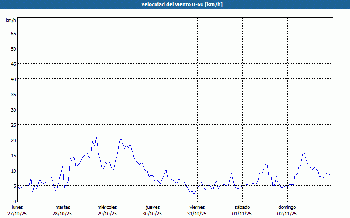The height and width of the screenshot is (218, 350).
Task: Select the 55 tick label on the y-axis
Action: [13, 33]
